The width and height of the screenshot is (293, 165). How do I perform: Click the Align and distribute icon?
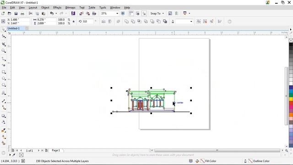[x=220, y=22]
